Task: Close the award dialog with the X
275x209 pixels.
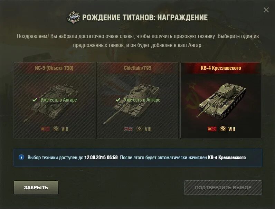Action: [x=266, y=10]
